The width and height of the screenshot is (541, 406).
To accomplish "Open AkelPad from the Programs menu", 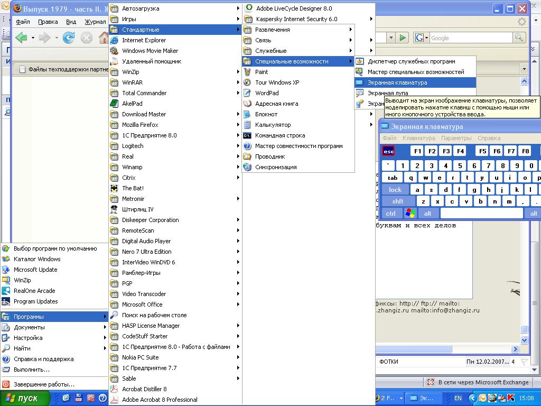I will pyautogui.click(x=175, y=104).
